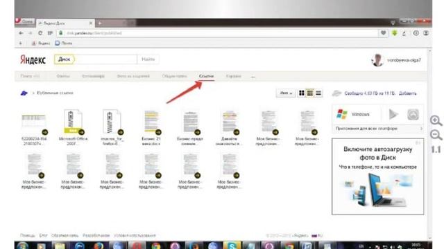The width and height of the screenshot is (444, 249).
Task: Select the spreadsheet file 52206234 thumbnail
Action: pos(34,122)
